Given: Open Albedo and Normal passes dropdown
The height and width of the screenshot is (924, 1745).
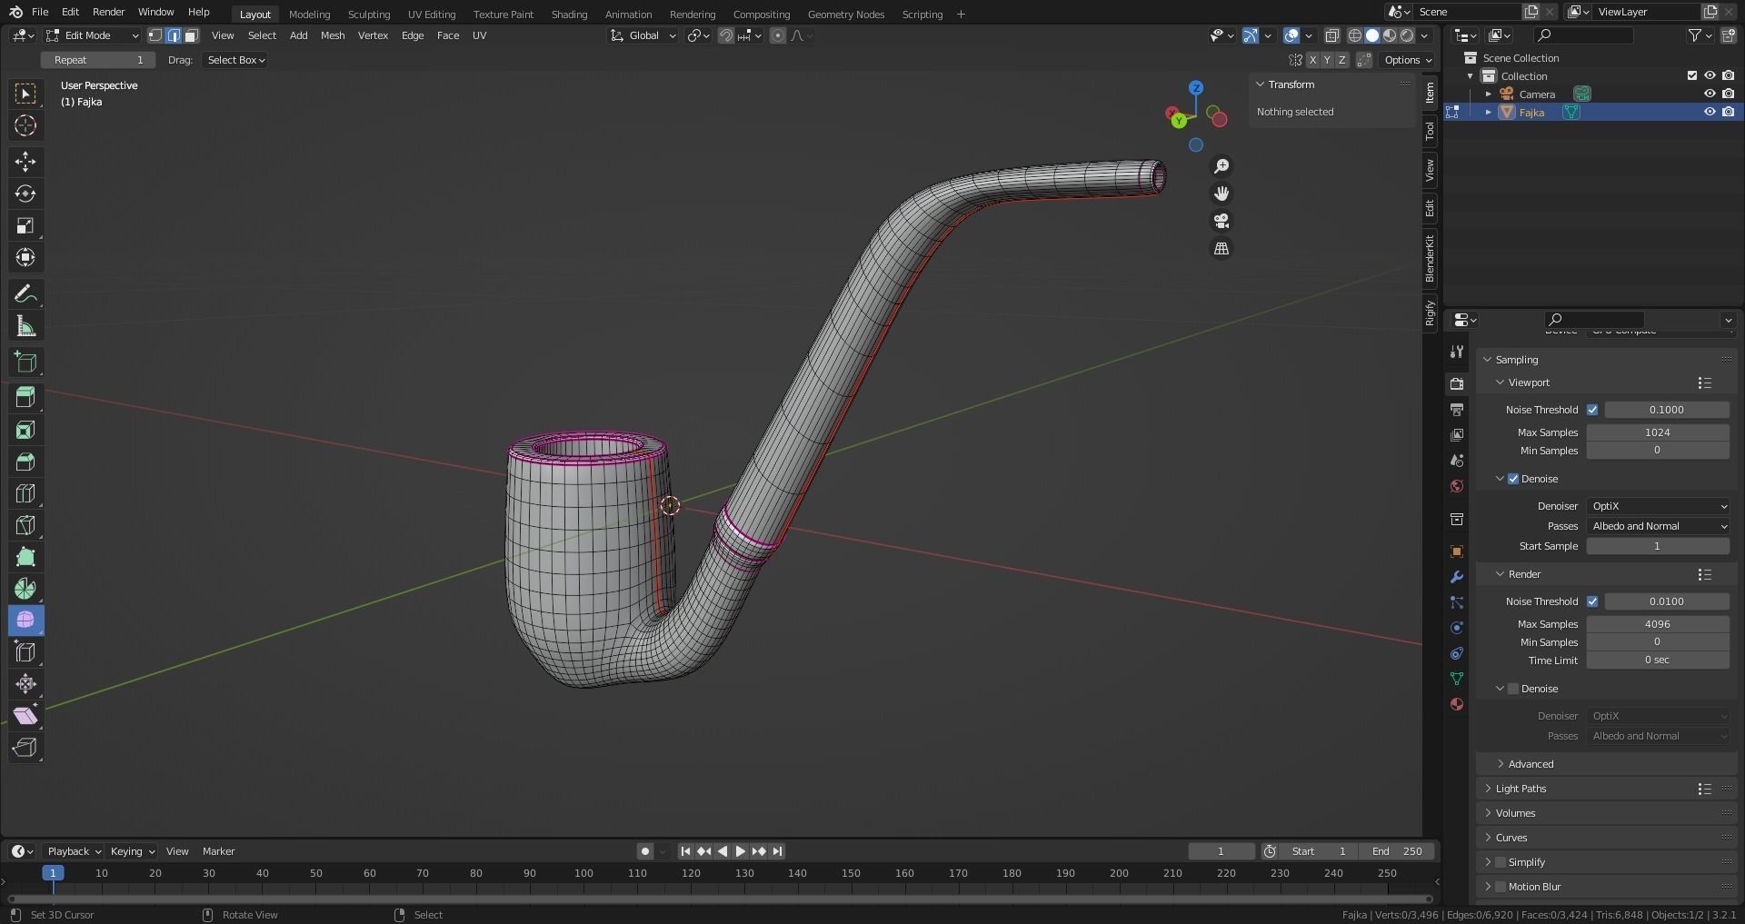Looking at the screenshot, I should pyautogui.click(x=1658, y=526).
